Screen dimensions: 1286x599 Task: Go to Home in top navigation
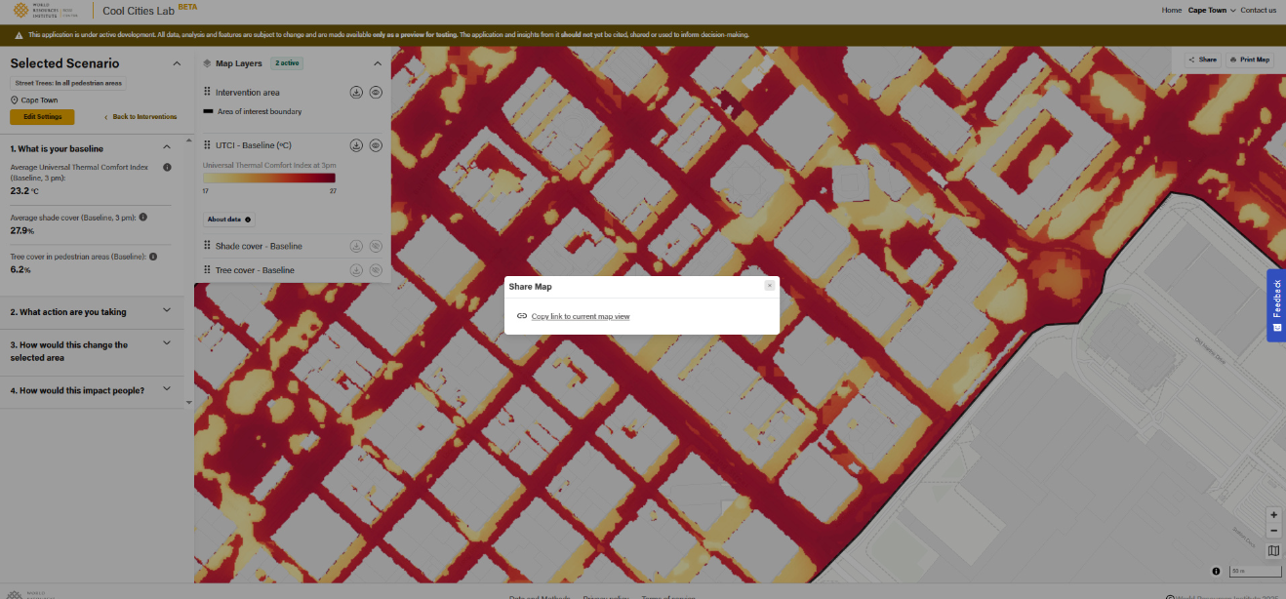(x=1171, y=10)
